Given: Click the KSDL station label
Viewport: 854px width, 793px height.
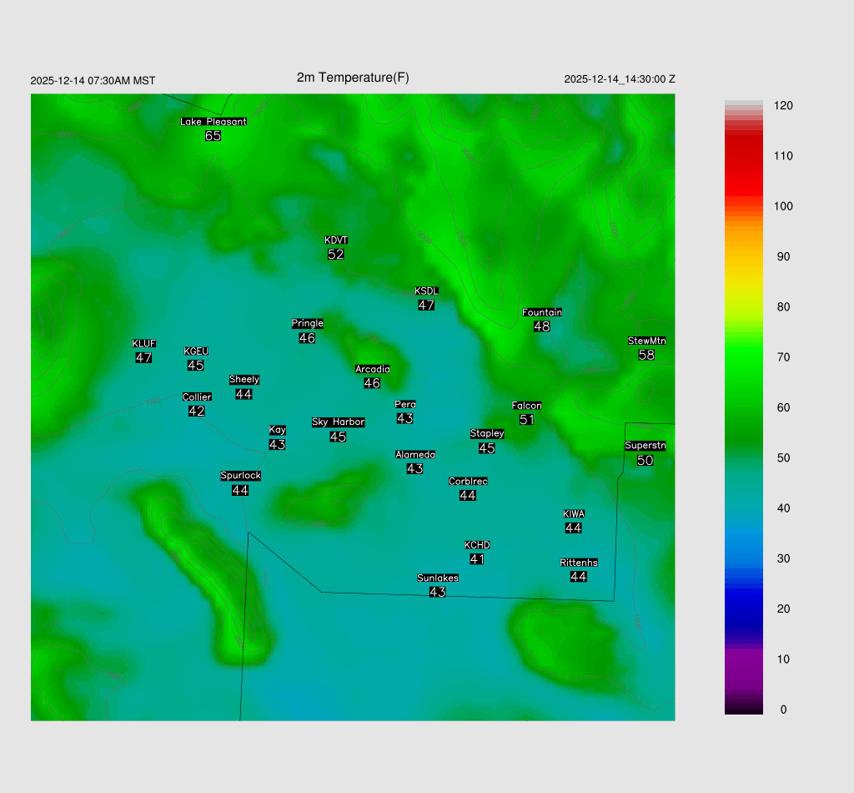Looking at the screenshot, I should tap(426, 291).
